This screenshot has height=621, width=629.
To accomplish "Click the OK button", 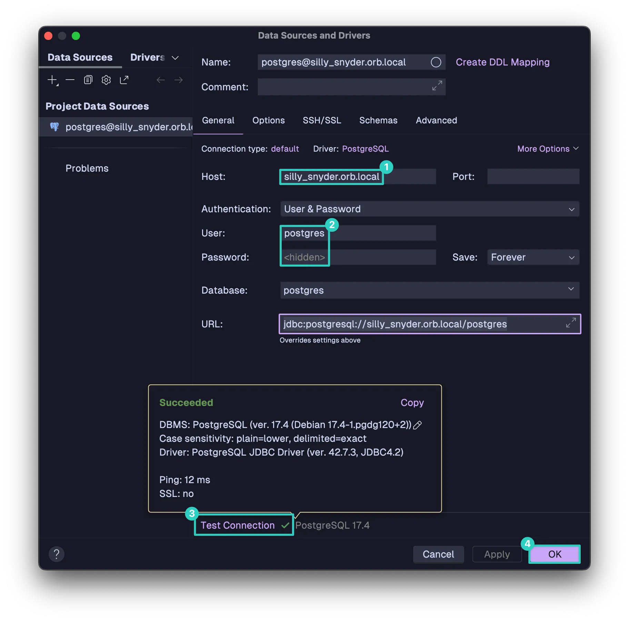I will click(555, 554).
